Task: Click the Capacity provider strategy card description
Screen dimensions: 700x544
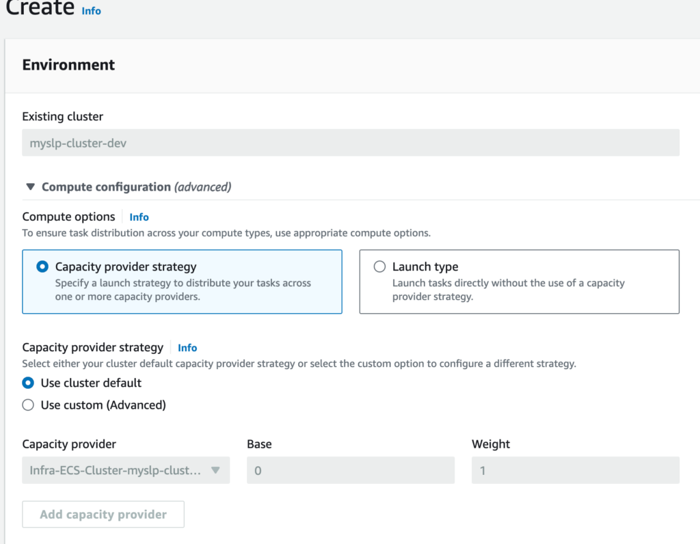Action: coord(183,290)
